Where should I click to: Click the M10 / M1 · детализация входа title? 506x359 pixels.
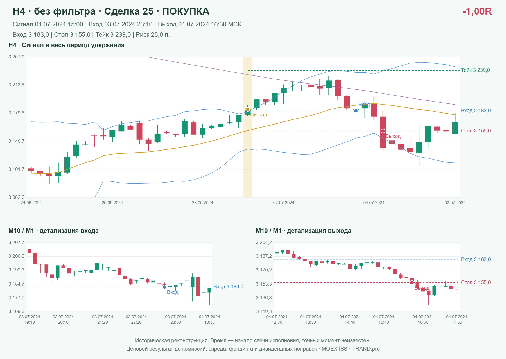pyautogui.click(x=53, y=231)
